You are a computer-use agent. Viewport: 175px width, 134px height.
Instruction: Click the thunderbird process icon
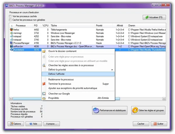point(11,50)
